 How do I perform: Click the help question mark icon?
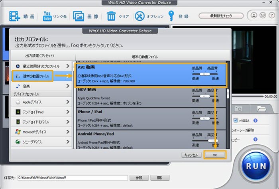coord(271,15)
